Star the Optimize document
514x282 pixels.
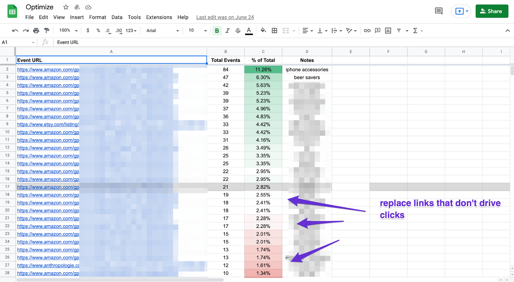tap(66, 7)
